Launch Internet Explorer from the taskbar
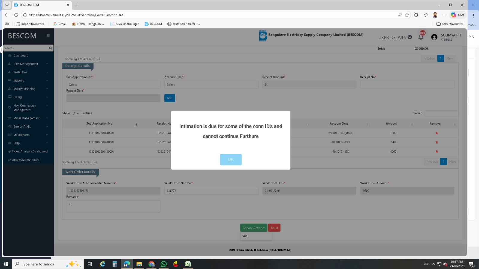 [102, 264]
